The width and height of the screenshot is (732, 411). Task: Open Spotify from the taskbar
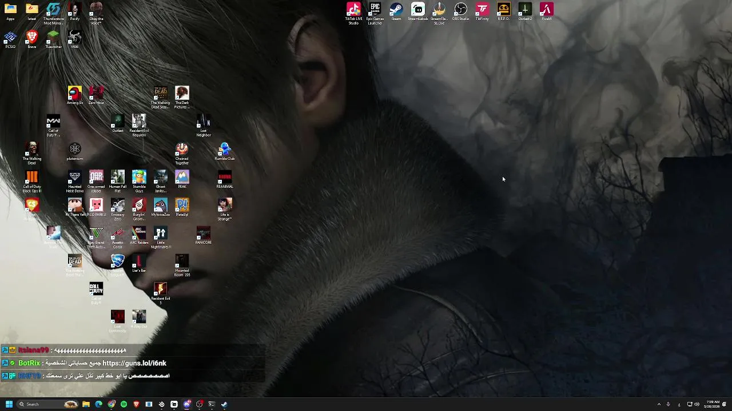coord(124,404)
